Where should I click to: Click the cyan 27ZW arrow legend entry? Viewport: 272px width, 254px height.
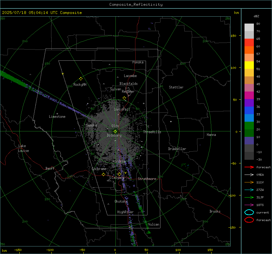coord(249,190)
